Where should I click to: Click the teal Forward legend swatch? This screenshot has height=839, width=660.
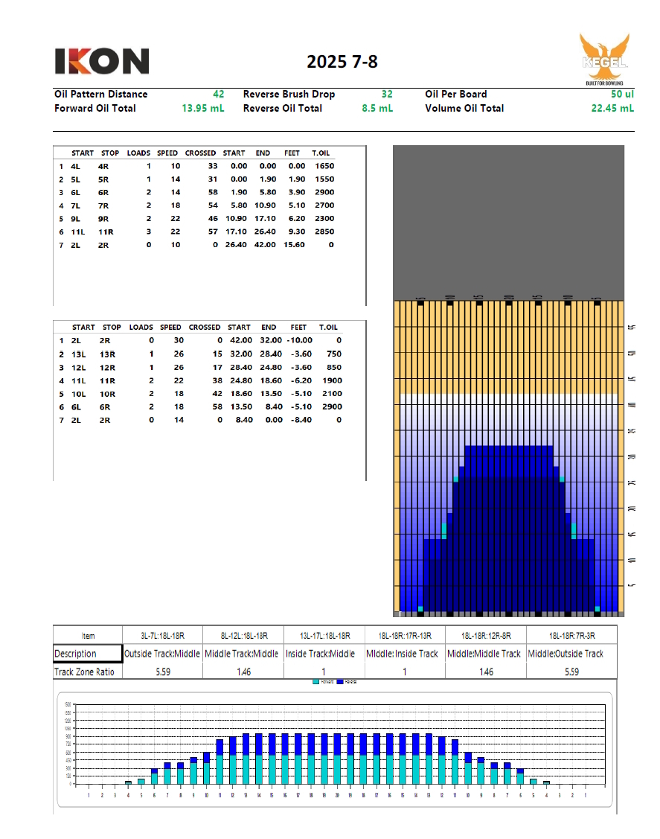[316, 682]
